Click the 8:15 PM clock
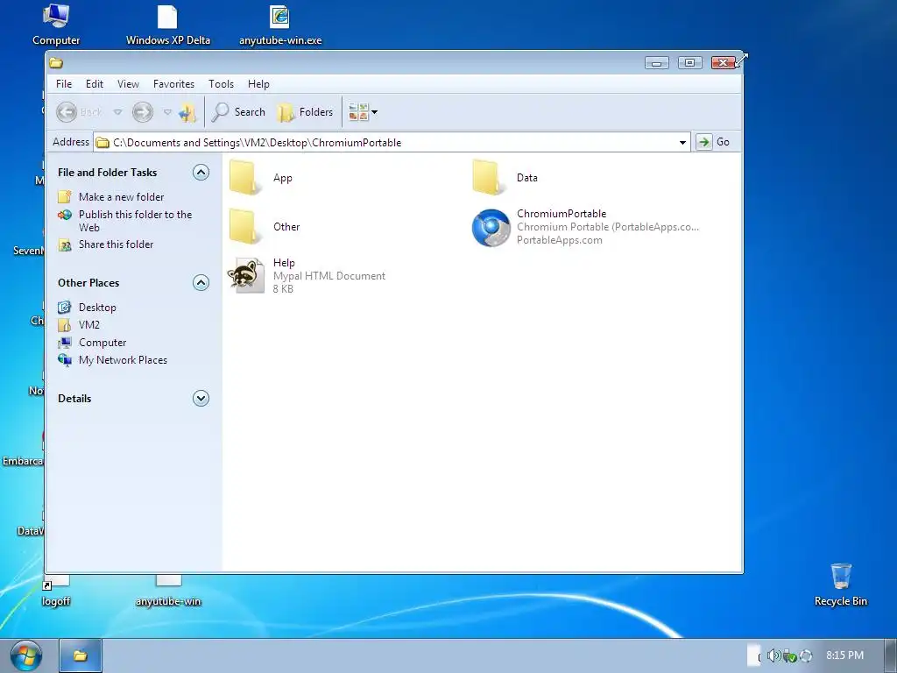The height and width of the screenshot is (673, 897). click(x=845, y=655)
